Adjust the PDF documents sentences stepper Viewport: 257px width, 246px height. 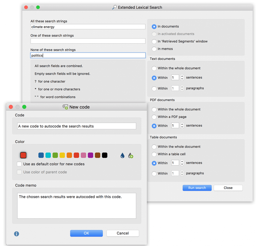point(182,125)
